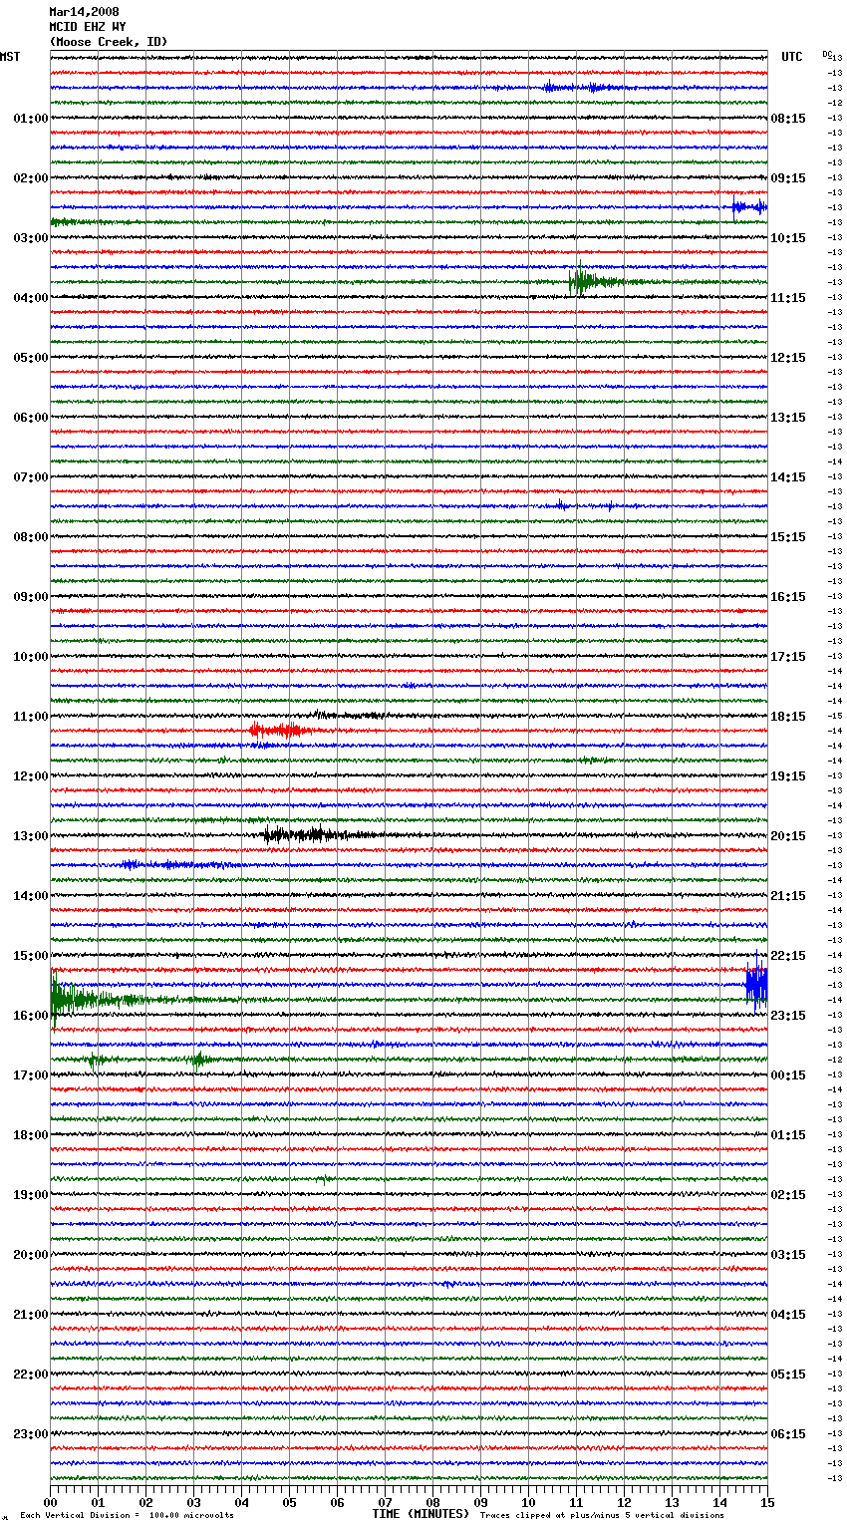The height and width of the screenshot is (1529, 847).
Task: Click the '12:15' UTC time label
Action: pyautogui.click(x=788, y=358)
